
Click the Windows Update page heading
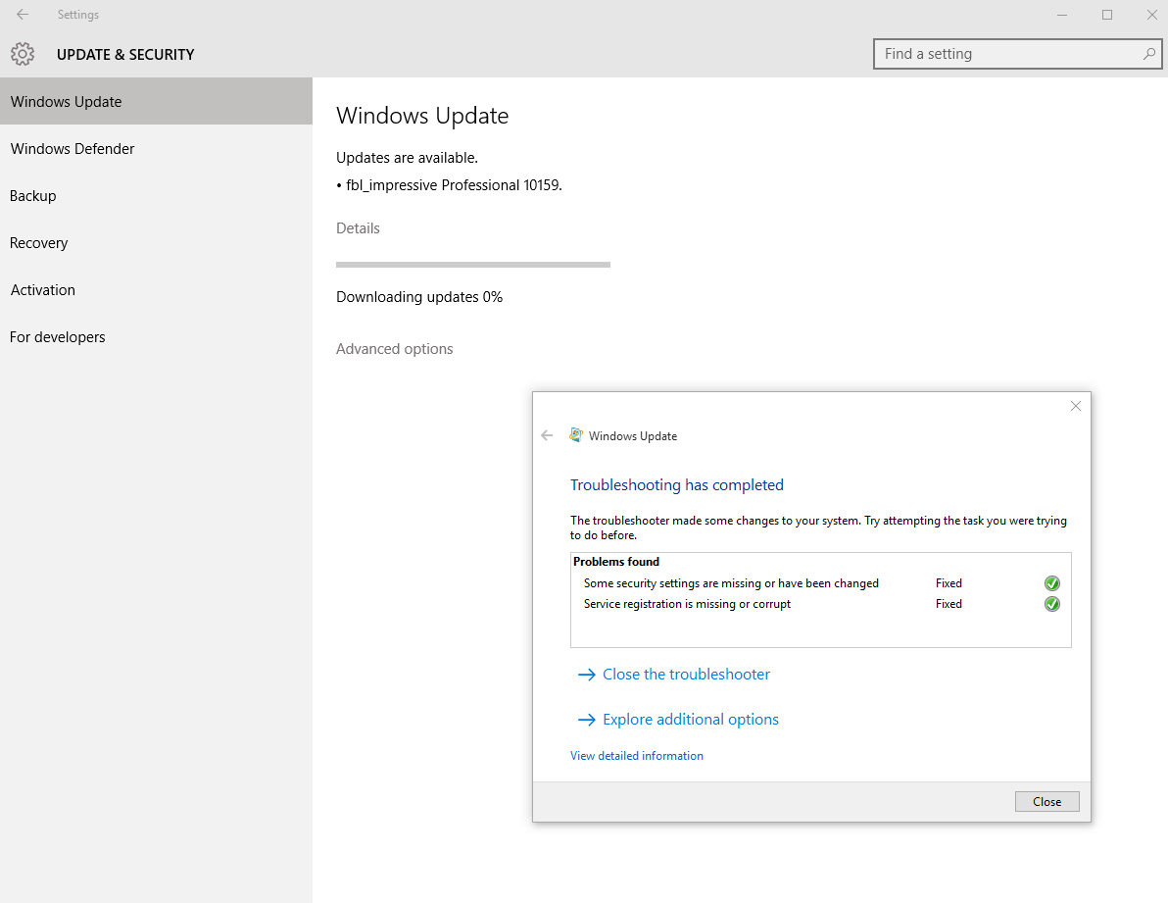point(422,116)
